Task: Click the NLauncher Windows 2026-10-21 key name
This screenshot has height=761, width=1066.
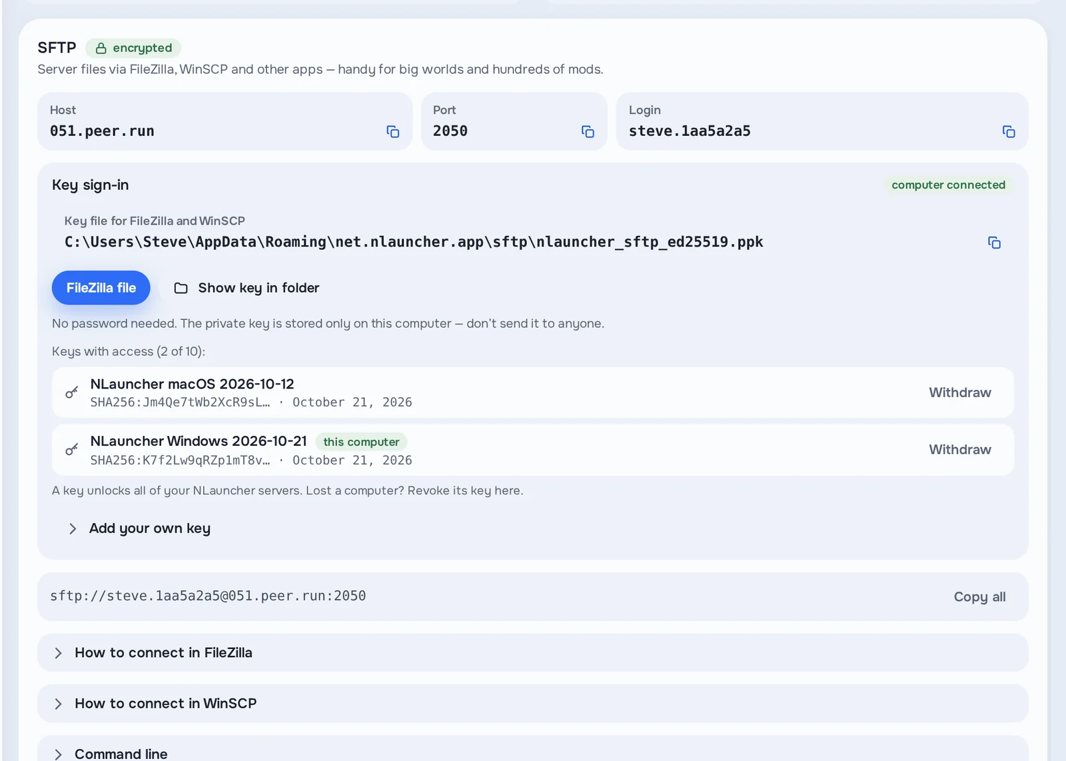Action: pos(199,441)
